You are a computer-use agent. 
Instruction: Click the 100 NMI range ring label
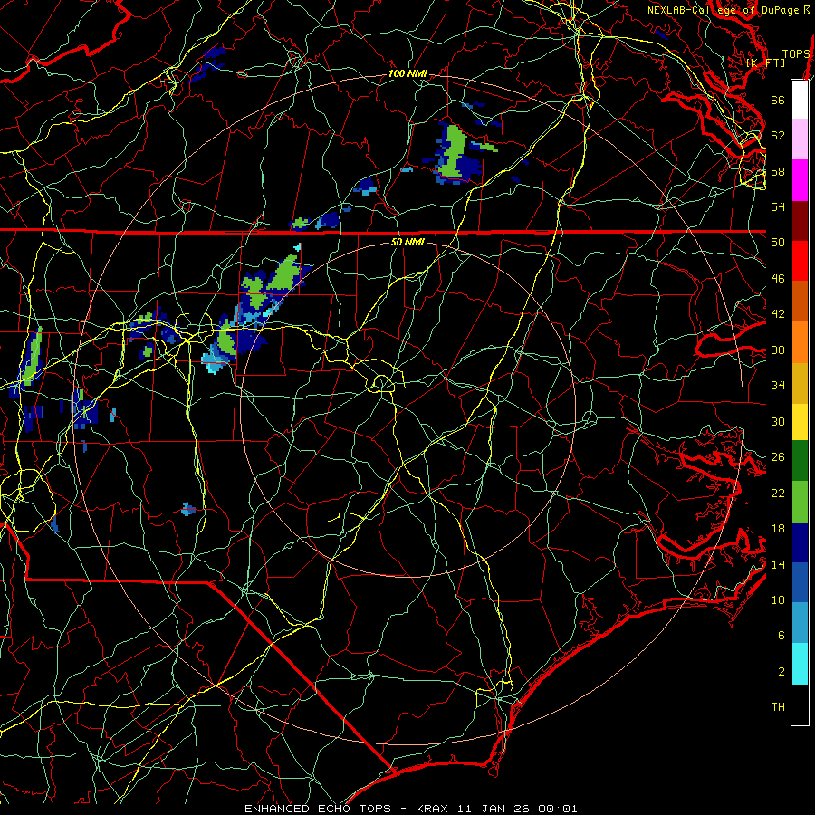(x=408, y=74)
